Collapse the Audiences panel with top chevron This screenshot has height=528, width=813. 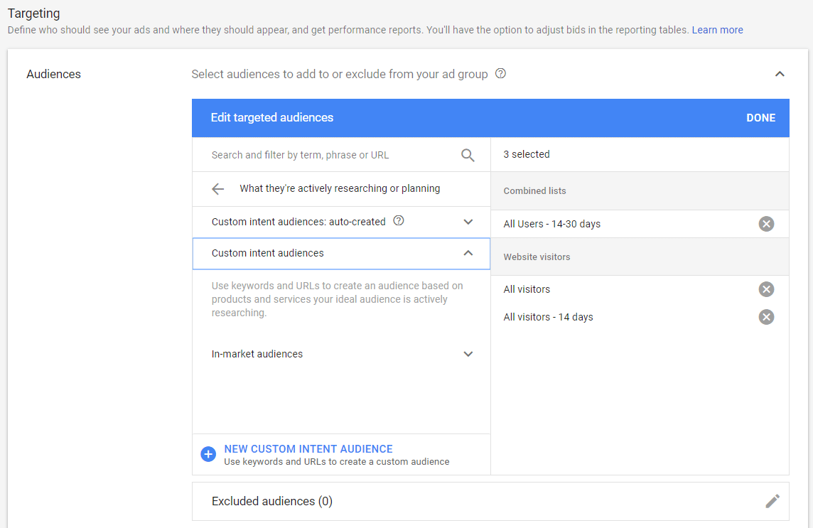click(780, 74)
